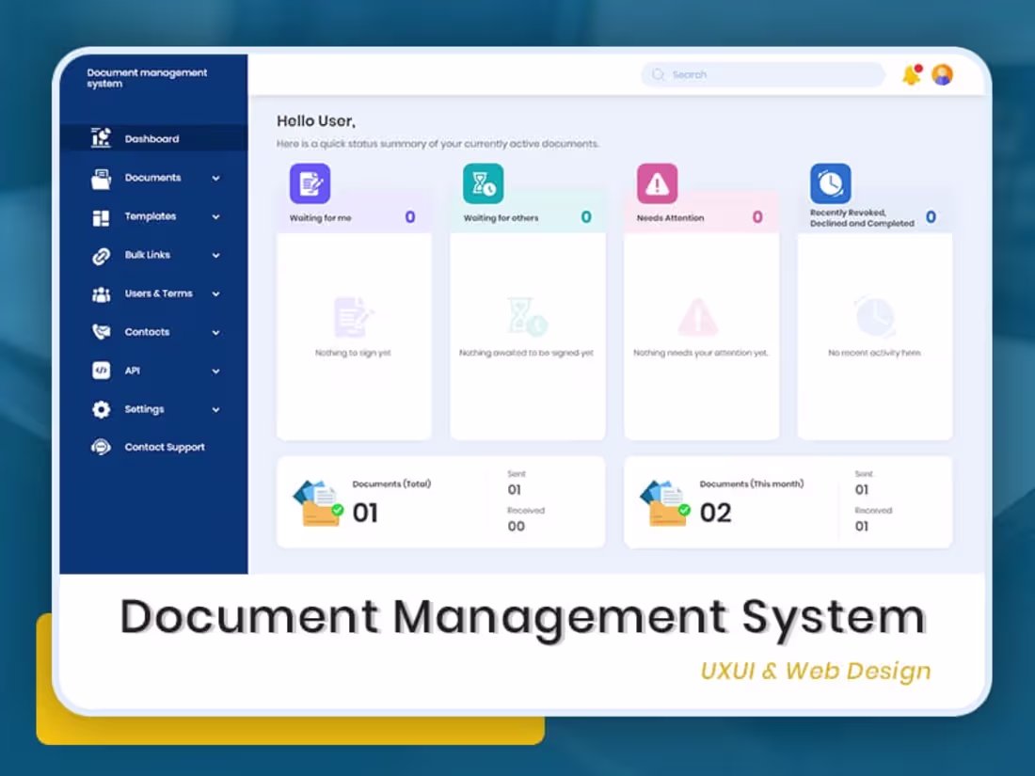Select the Bulk Links chain-link icon
This screenshot has width=1035, height=776.
tap(100, 255)
